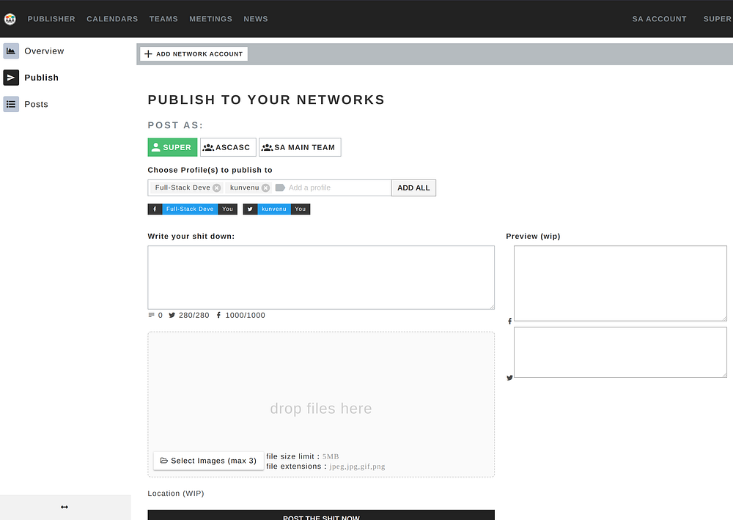The height and width of the screenshot is (520, 733).
Task: Click ADD ALL profiles button
Action: tap(413, 187)
